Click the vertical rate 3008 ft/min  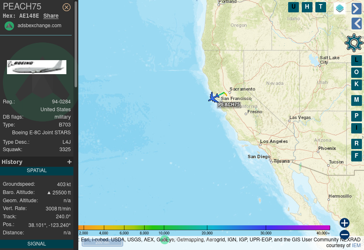coord(58,209)
